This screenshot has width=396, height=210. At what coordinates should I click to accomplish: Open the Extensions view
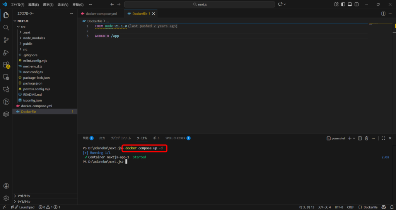pyautogui.click(x=6, y=65)
